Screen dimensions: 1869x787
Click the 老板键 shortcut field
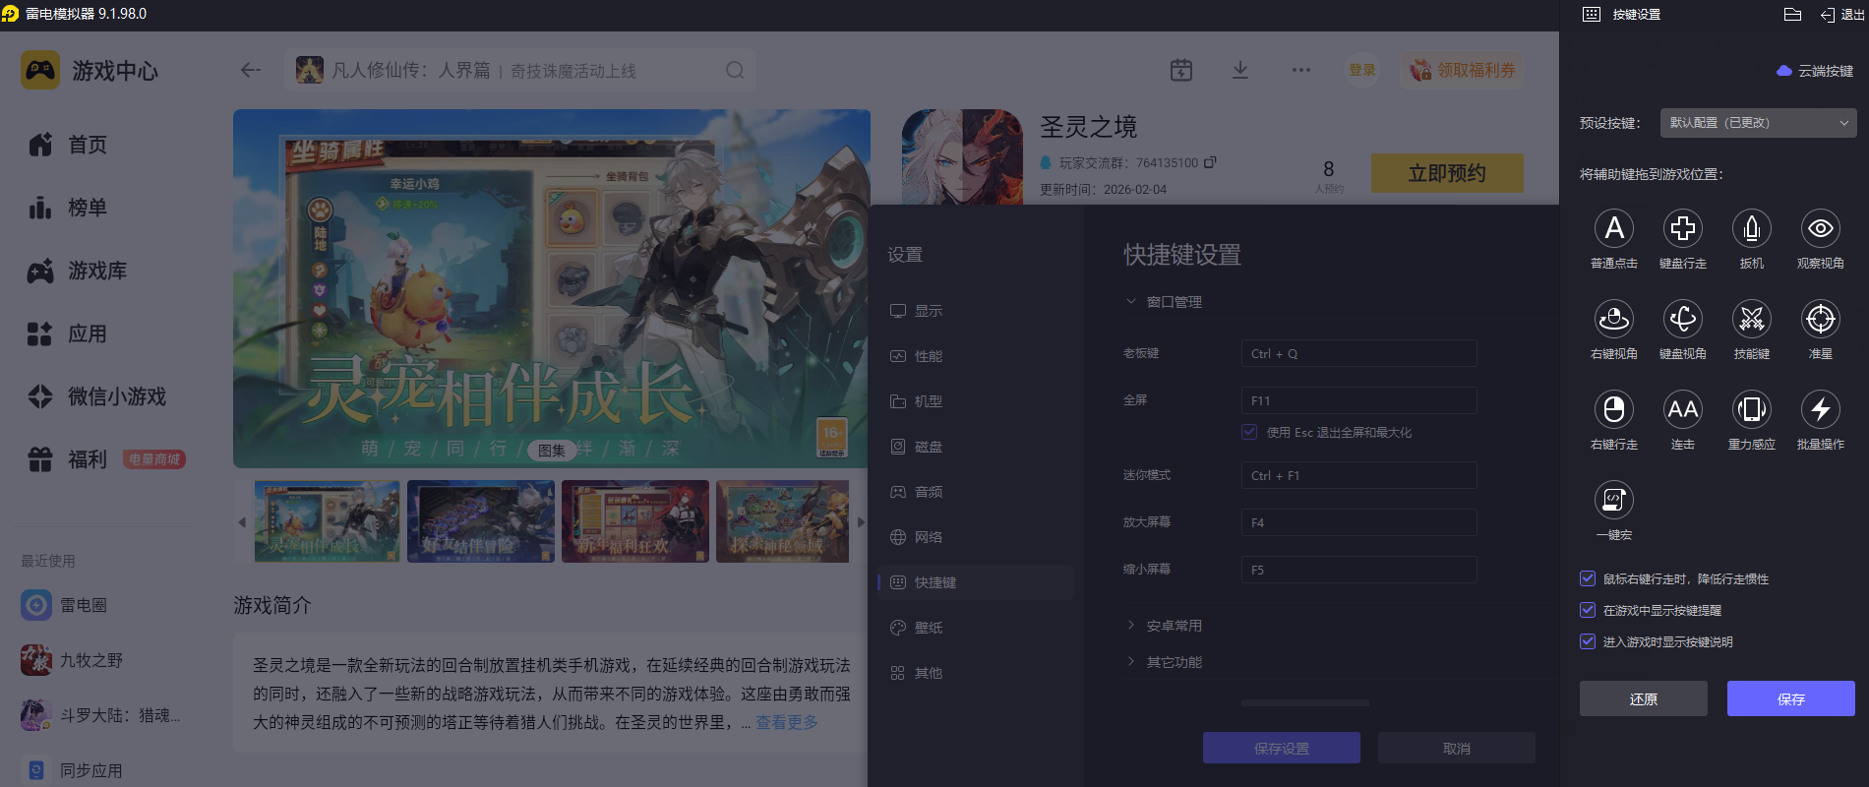[1358, 353]
